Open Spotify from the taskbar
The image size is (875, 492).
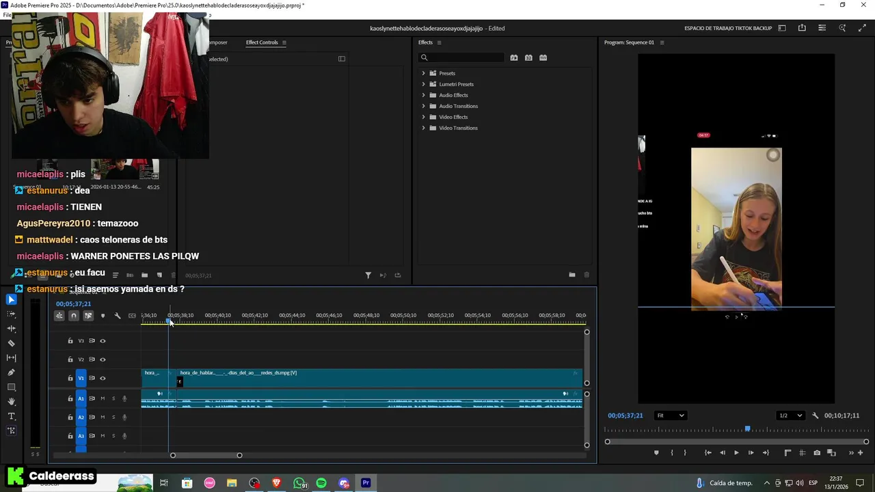(x=321, y=483)
